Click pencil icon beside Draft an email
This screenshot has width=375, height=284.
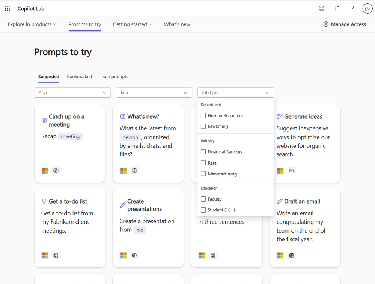coord(280,201)
